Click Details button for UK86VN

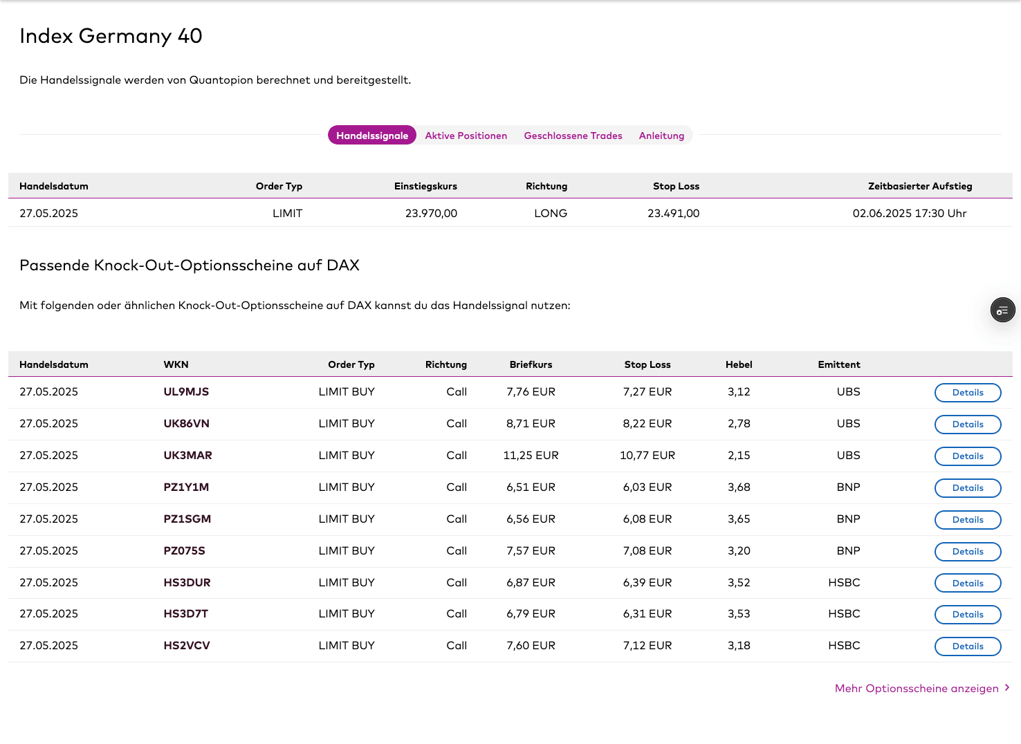click(968, 425)
